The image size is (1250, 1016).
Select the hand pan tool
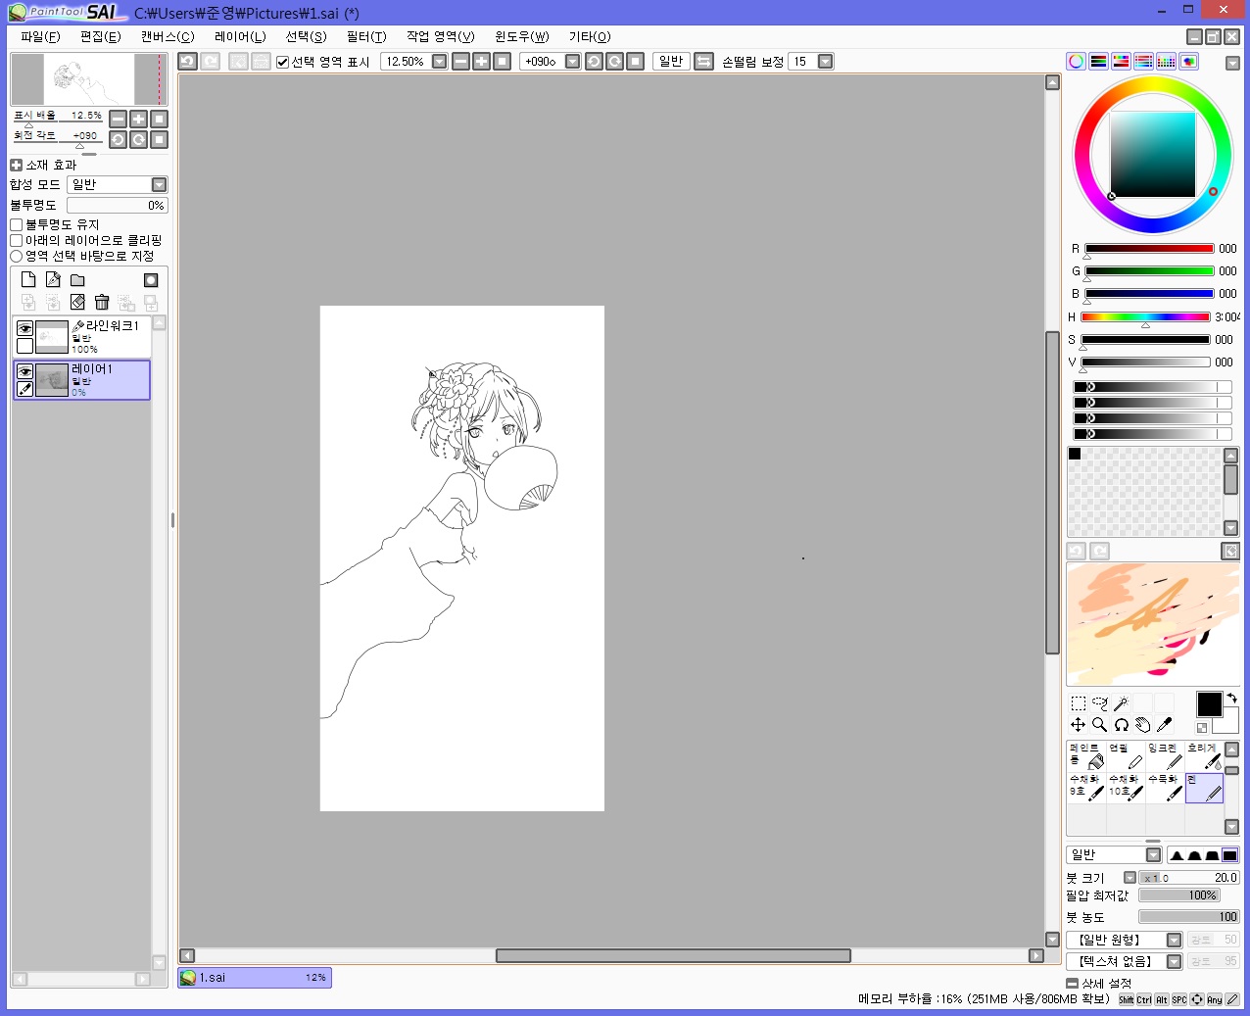pyautogui.click(x=1142, y=725)
